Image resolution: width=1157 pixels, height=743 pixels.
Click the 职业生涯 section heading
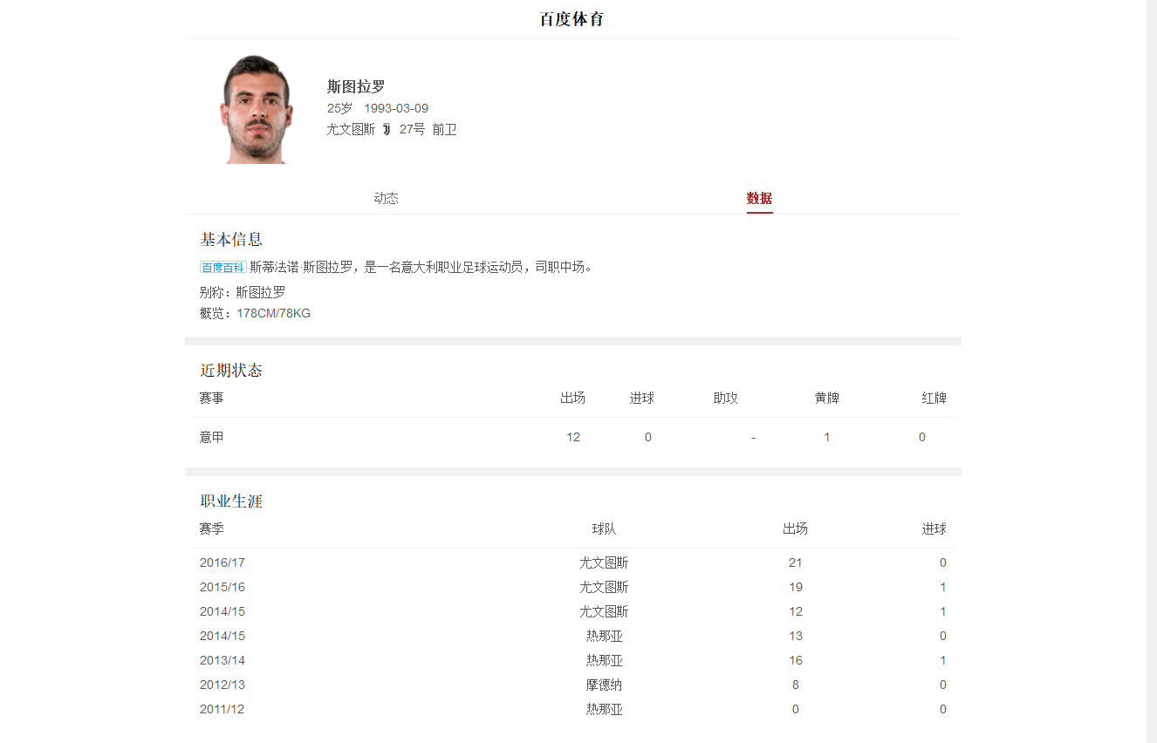pyautogui.click(x=231, y=501)
